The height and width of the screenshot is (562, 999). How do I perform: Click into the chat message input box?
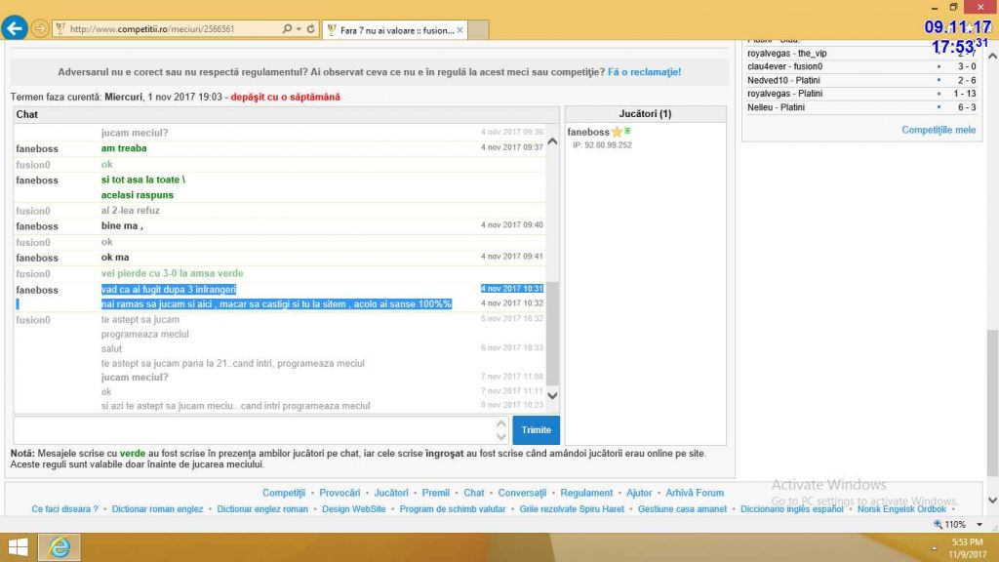(254, 430)
